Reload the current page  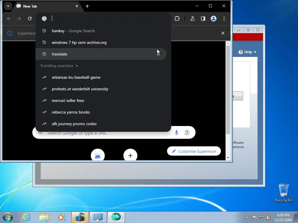tap(30, 19)
